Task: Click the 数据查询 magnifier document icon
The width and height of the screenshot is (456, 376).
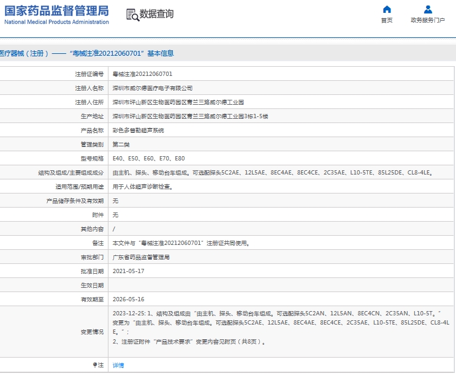Action: [x=132, y=15]
